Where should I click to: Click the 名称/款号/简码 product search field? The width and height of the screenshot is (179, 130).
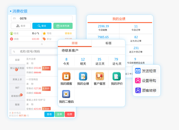[x=35, y=51]
